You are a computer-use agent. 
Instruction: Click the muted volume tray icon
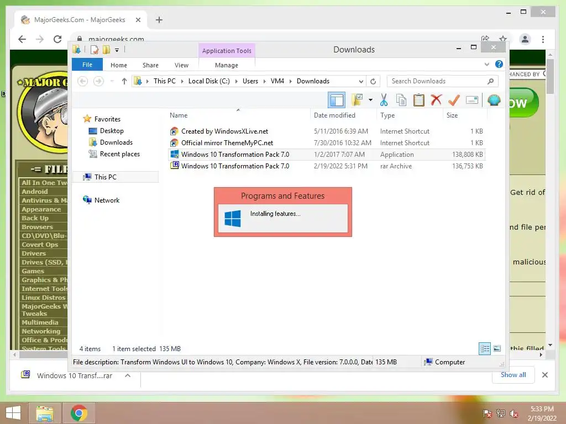(x=513, y=414)
